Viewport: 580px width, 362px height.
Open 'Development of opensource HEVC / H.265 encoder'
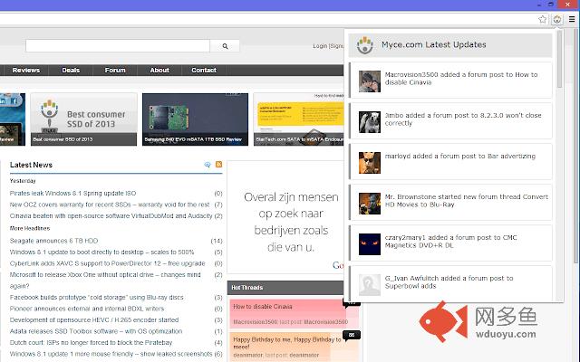click(94, 319)
